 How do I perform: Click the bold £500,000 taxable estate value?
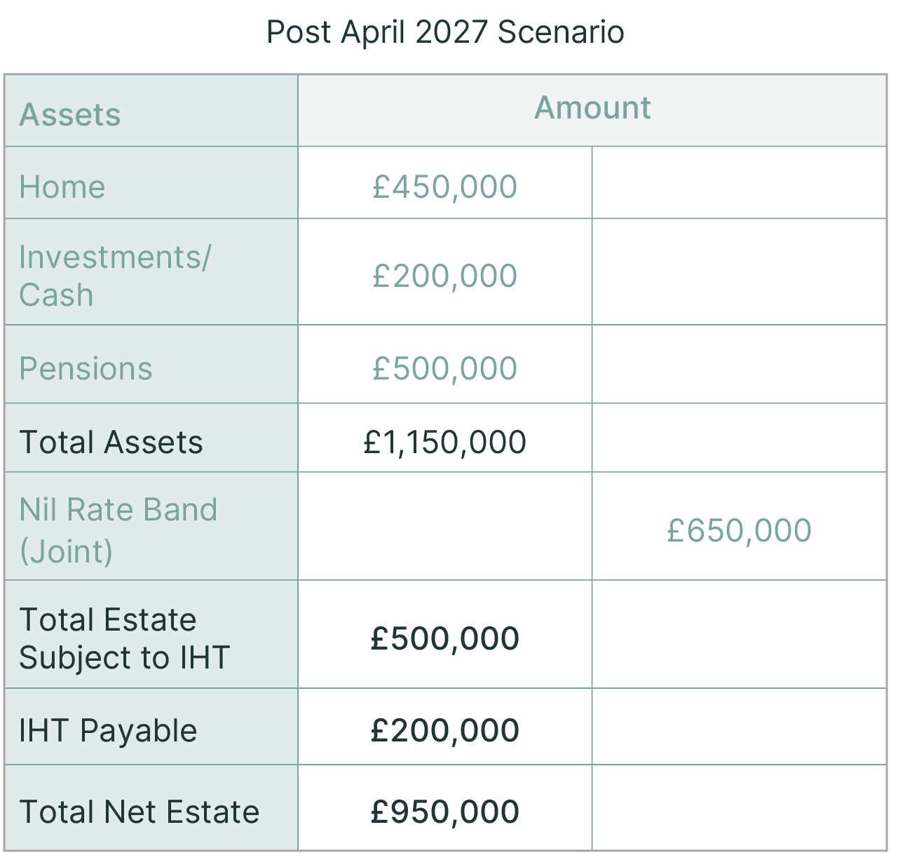(444, 639)
